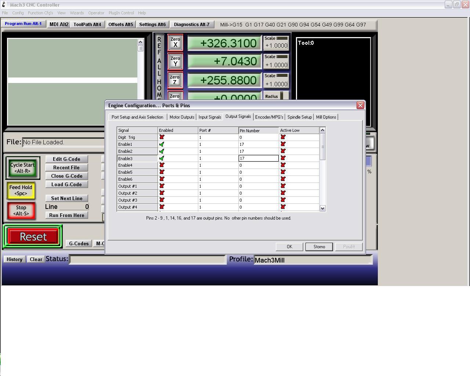Switch to Spindle Setup tab
Screen dimensions: 470x376
[x=300, y=117]
